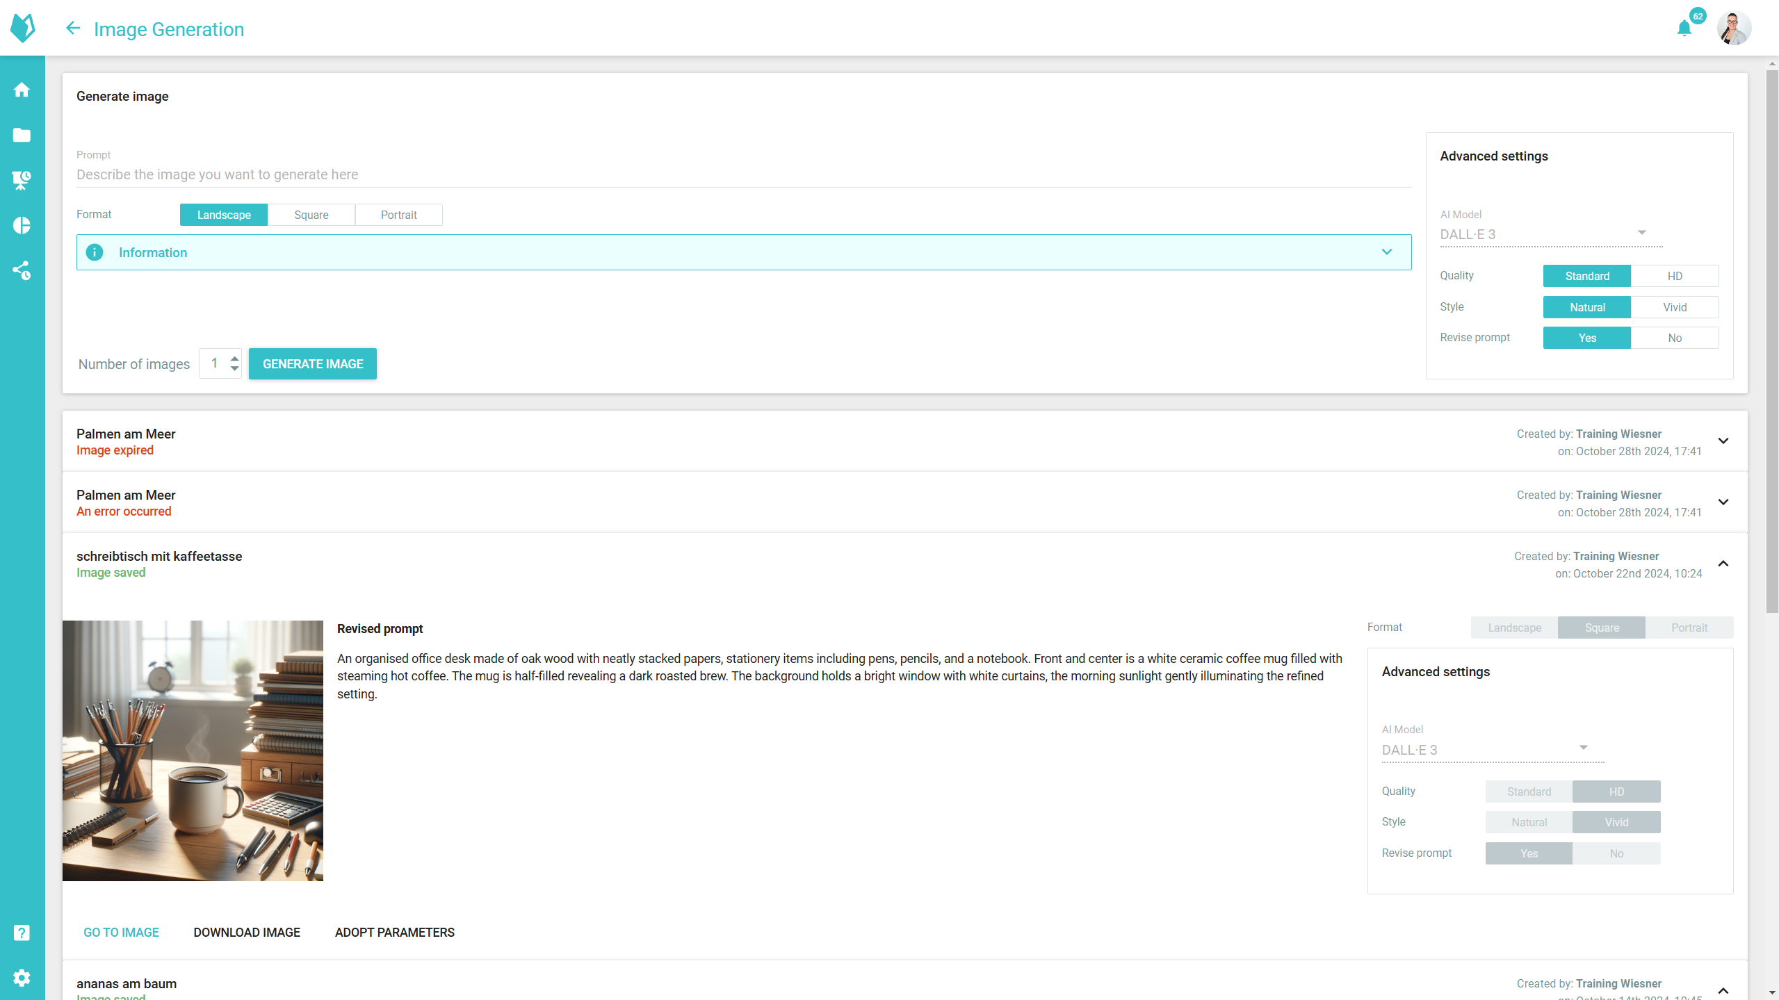Click DOWNLOAD IMAGE button

[x=247, y=933]
